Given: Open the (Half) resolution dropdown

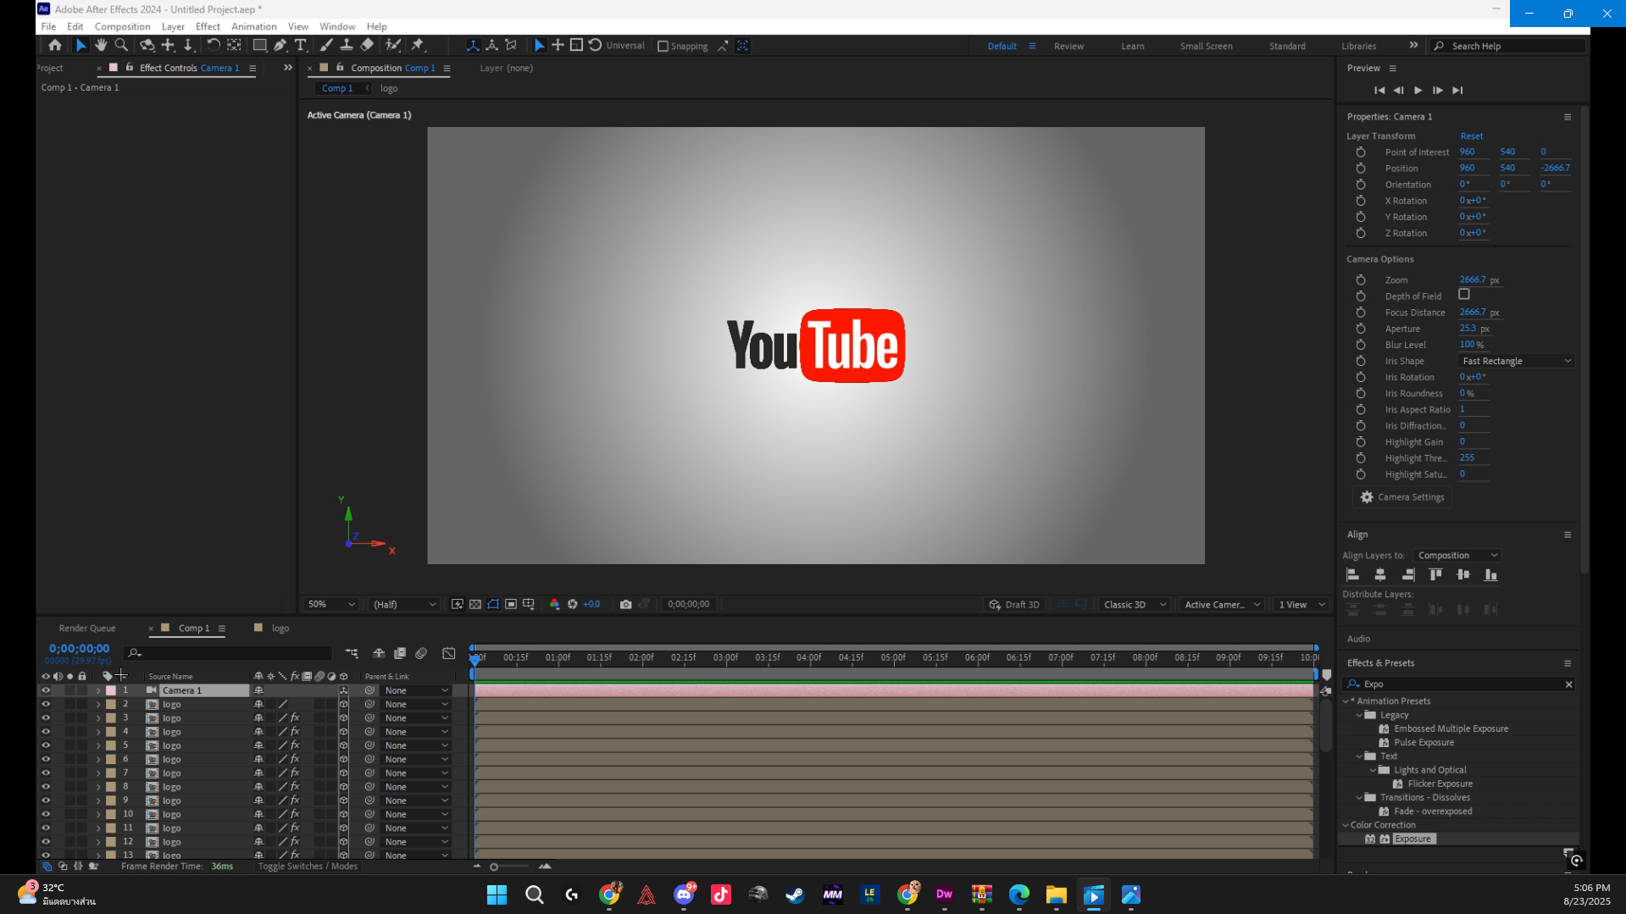Looking at the screenshot, I should 404,604.
